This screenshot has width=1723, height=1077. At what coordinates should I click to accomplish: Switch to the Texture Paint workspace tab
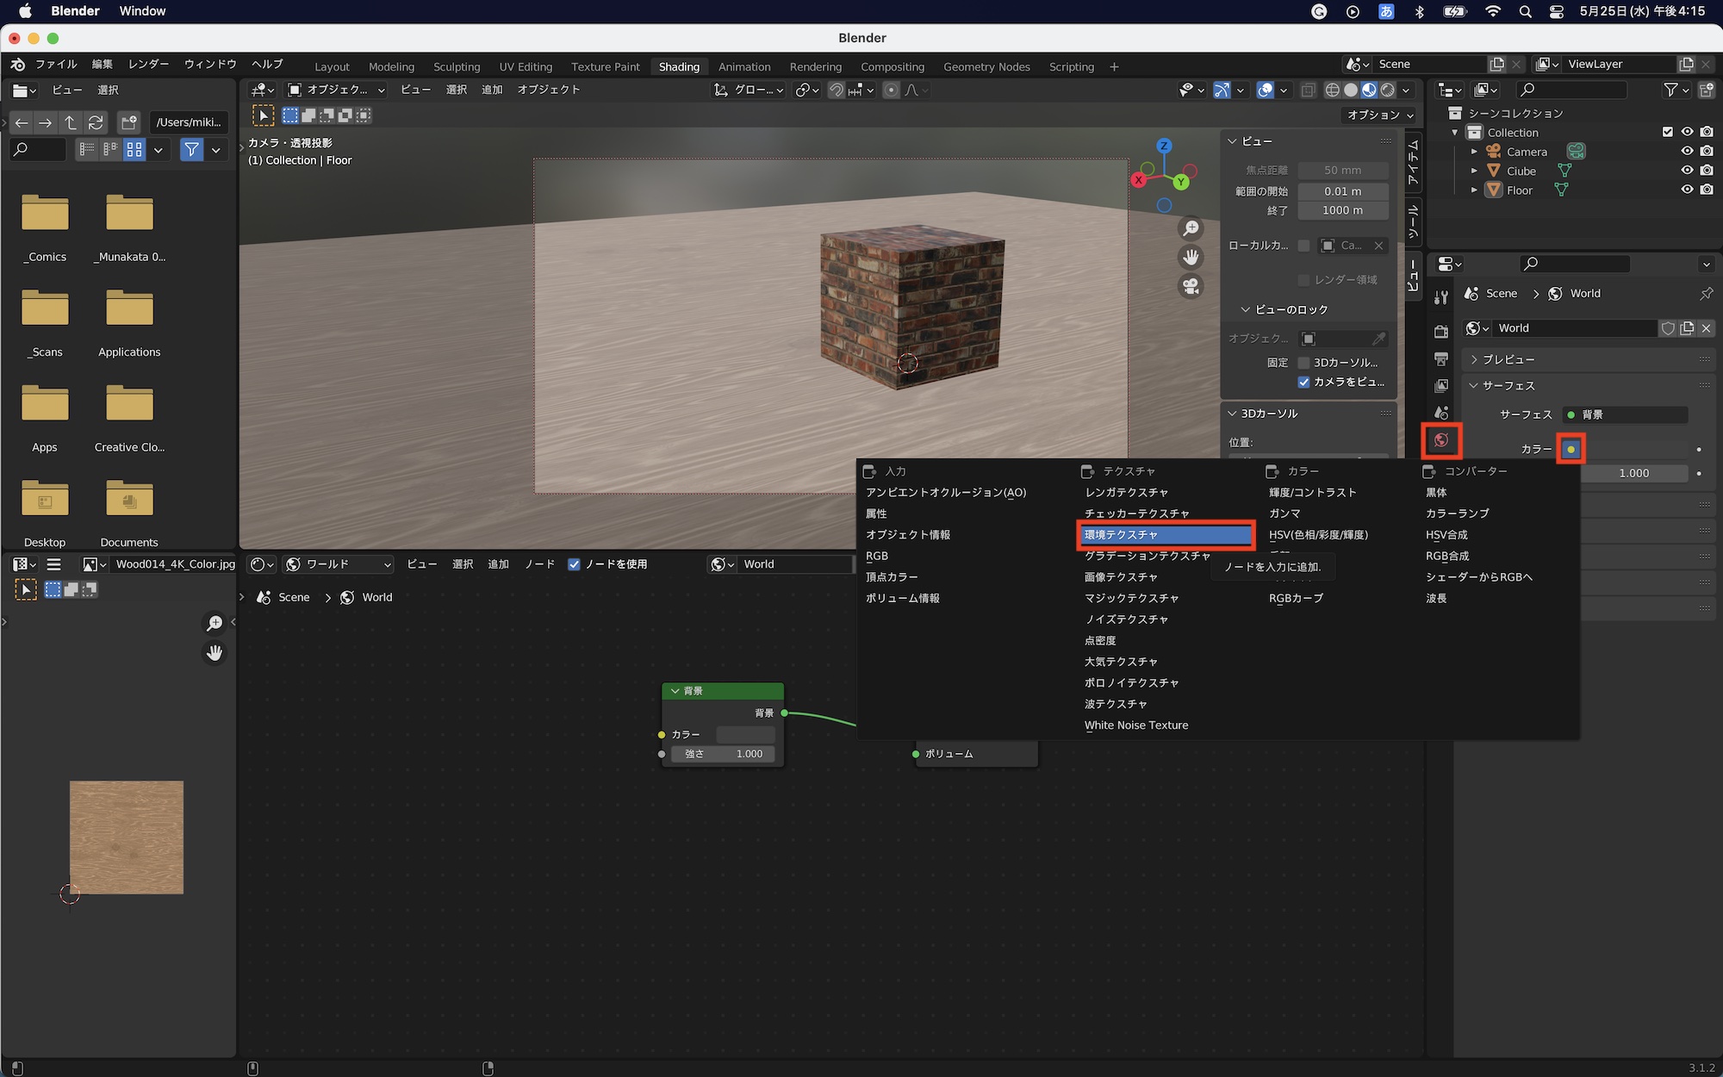click(605, 67)
